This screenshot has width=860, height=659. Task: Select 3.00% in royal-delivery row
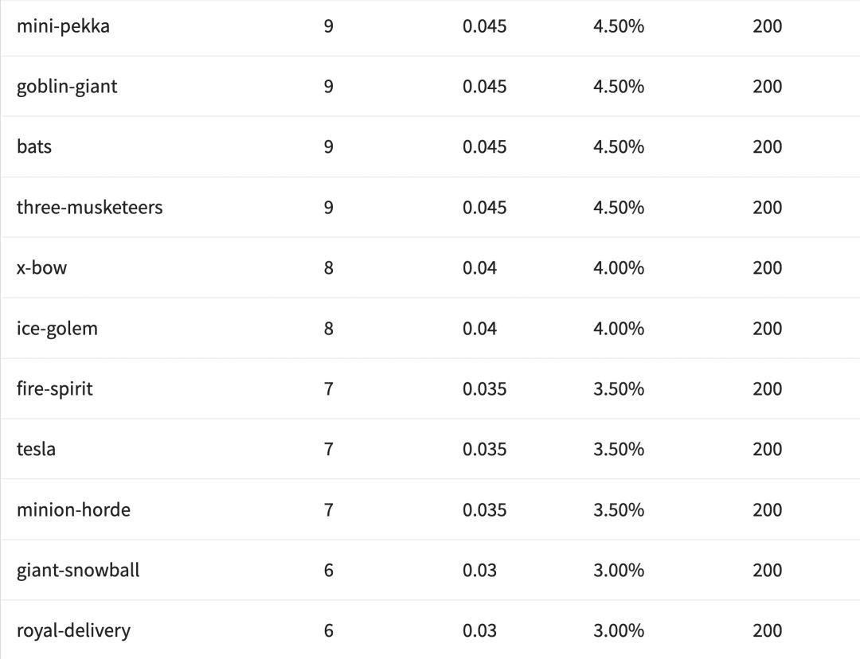(x=619, y=631)
